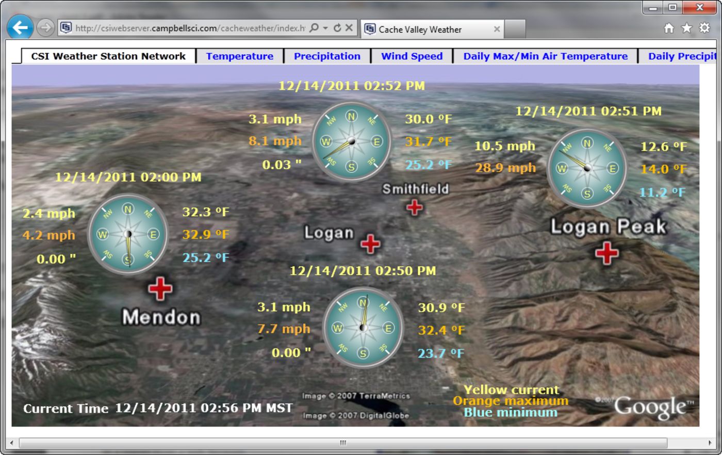Click the 31.7 °F maximum temperature
Viewport: 722px width, 455px height.
point(429,141)
